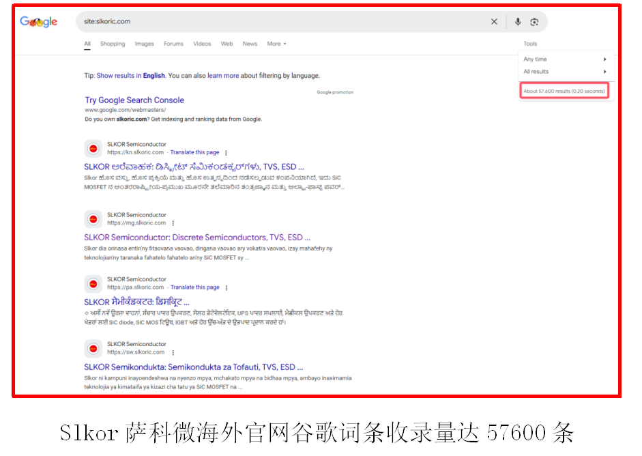The width and height of the screenshot is (642, 456).
Task: Open the All results filter dropdown
Action: (565, 72)
